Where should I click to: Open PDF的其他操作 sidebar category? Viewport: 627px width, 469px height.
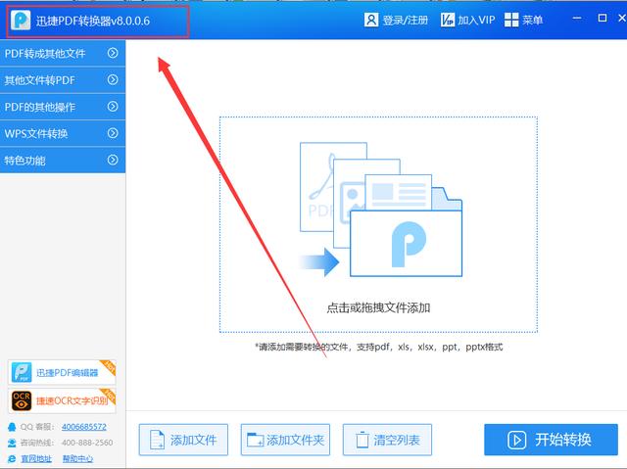pyautogui.click(x=63, y=107)
